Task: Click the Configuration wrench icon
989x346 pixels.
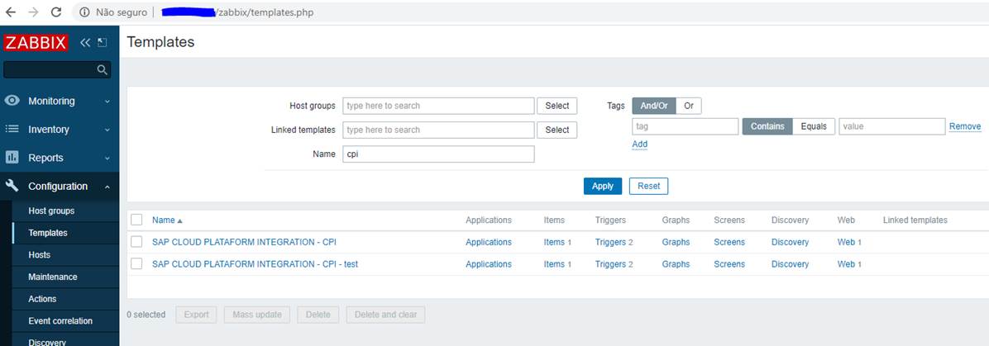Action: coord(12,186)
